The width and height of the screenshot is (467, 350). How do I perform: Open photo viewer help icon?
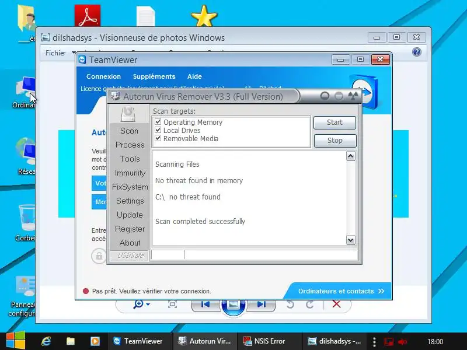click(417, 52)
